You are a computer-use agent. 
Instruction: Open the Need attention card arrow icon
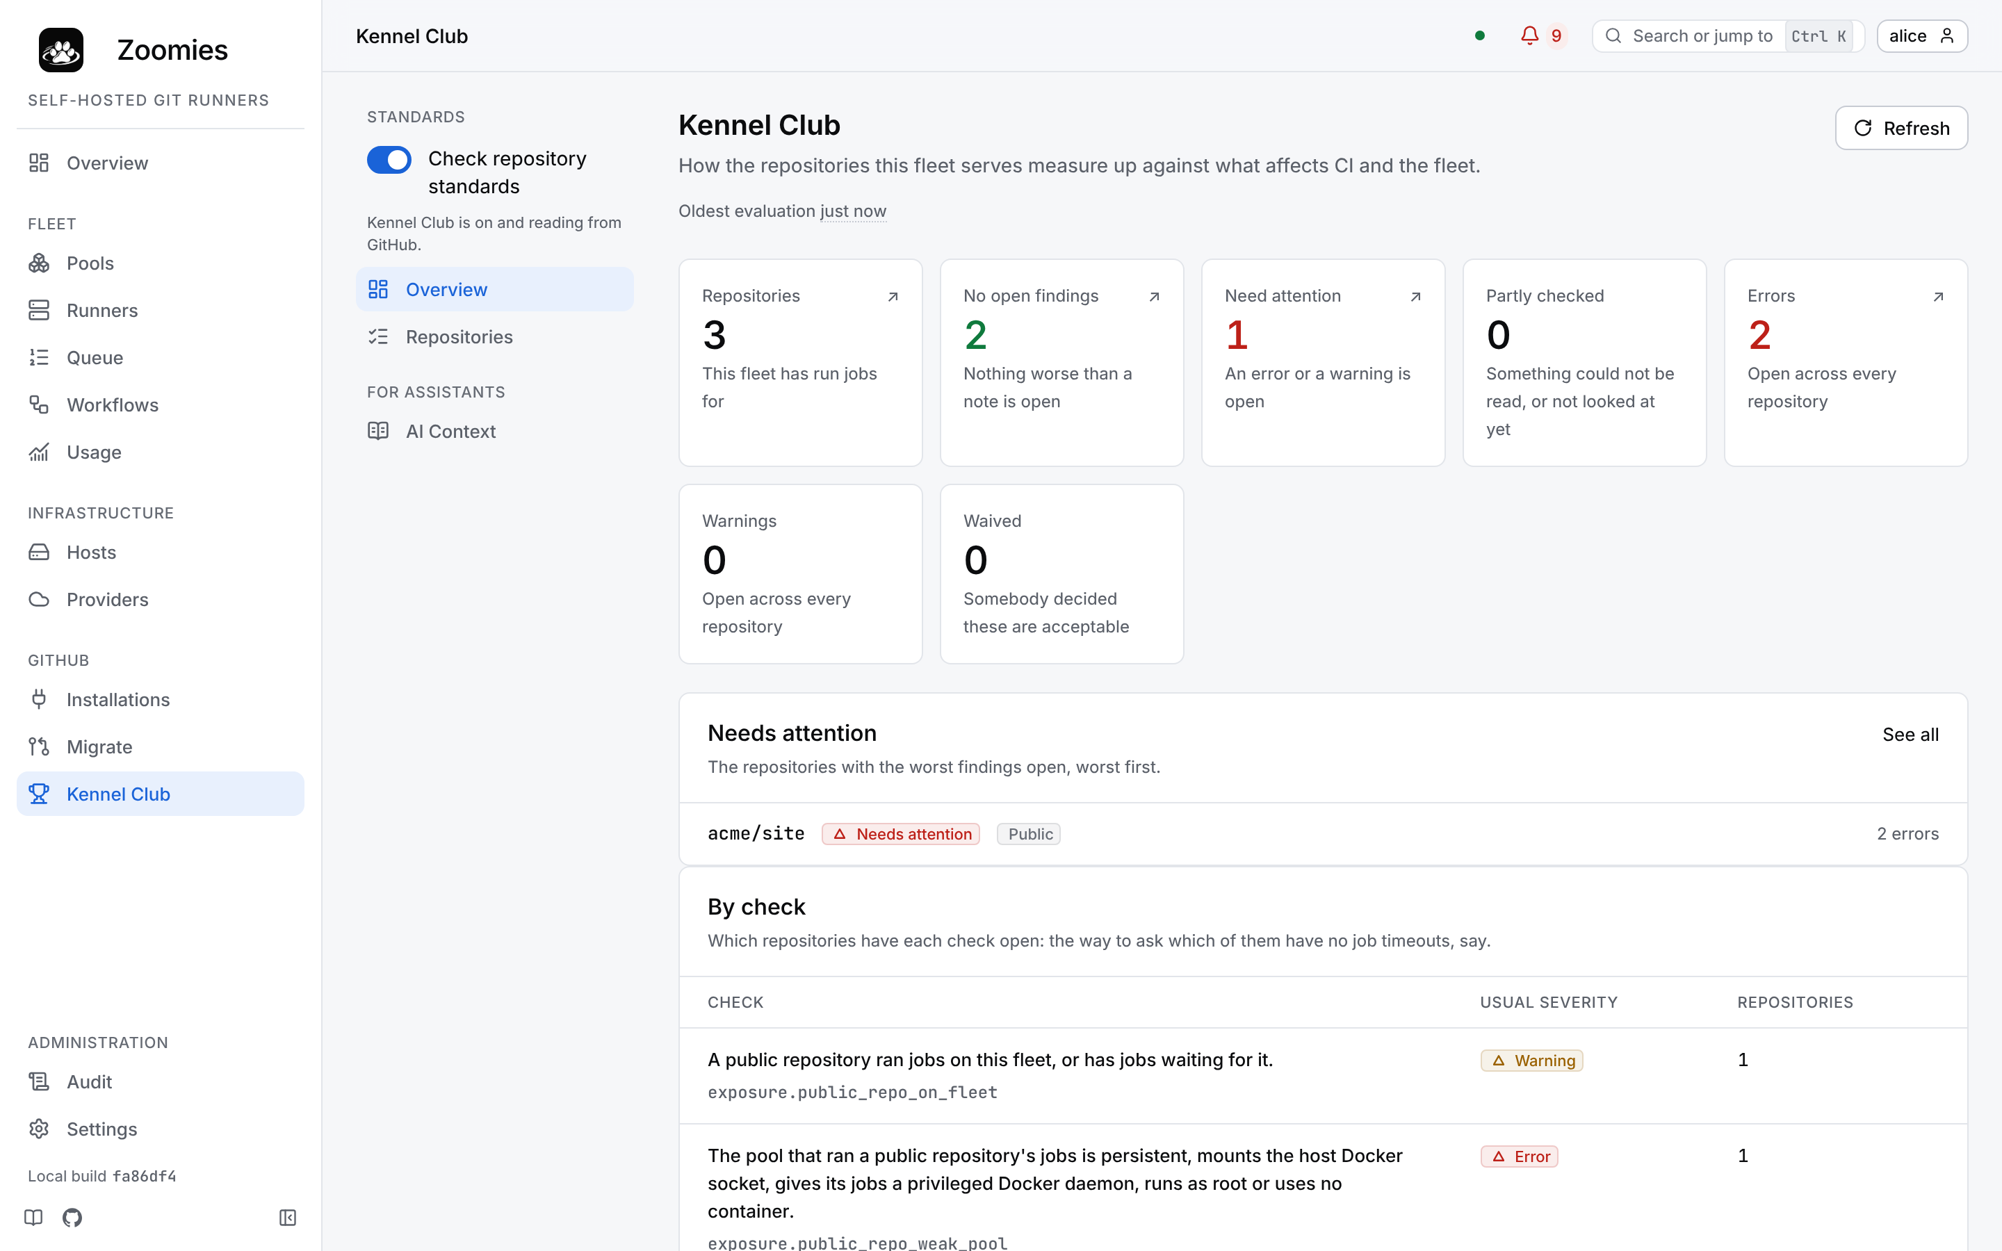coord(1415,296)
